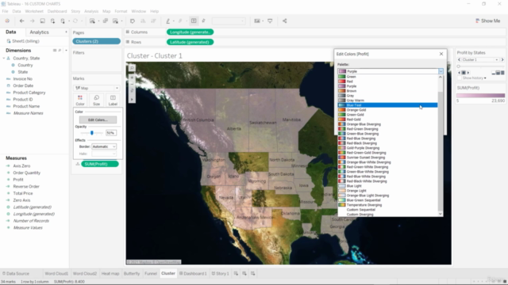508x285 pixels.
Task: Click the new dashboard tab icon
Action: tap(244, 273)
